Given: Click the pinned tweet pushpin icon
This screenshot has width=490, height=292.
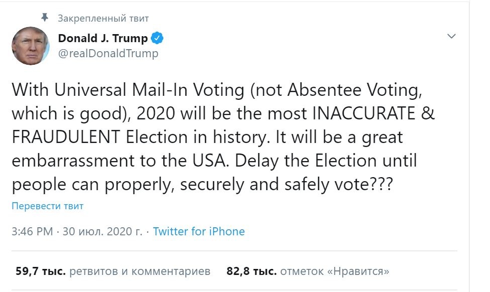Looking at the screenshot, I should (x=44, y=18).
